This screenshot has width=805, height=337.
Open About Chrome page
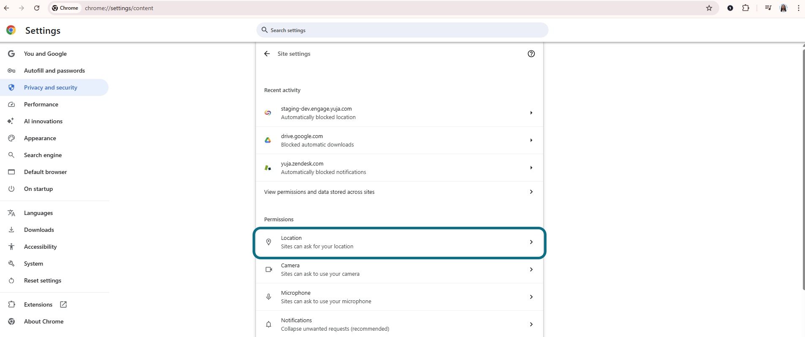click(54, 321)
